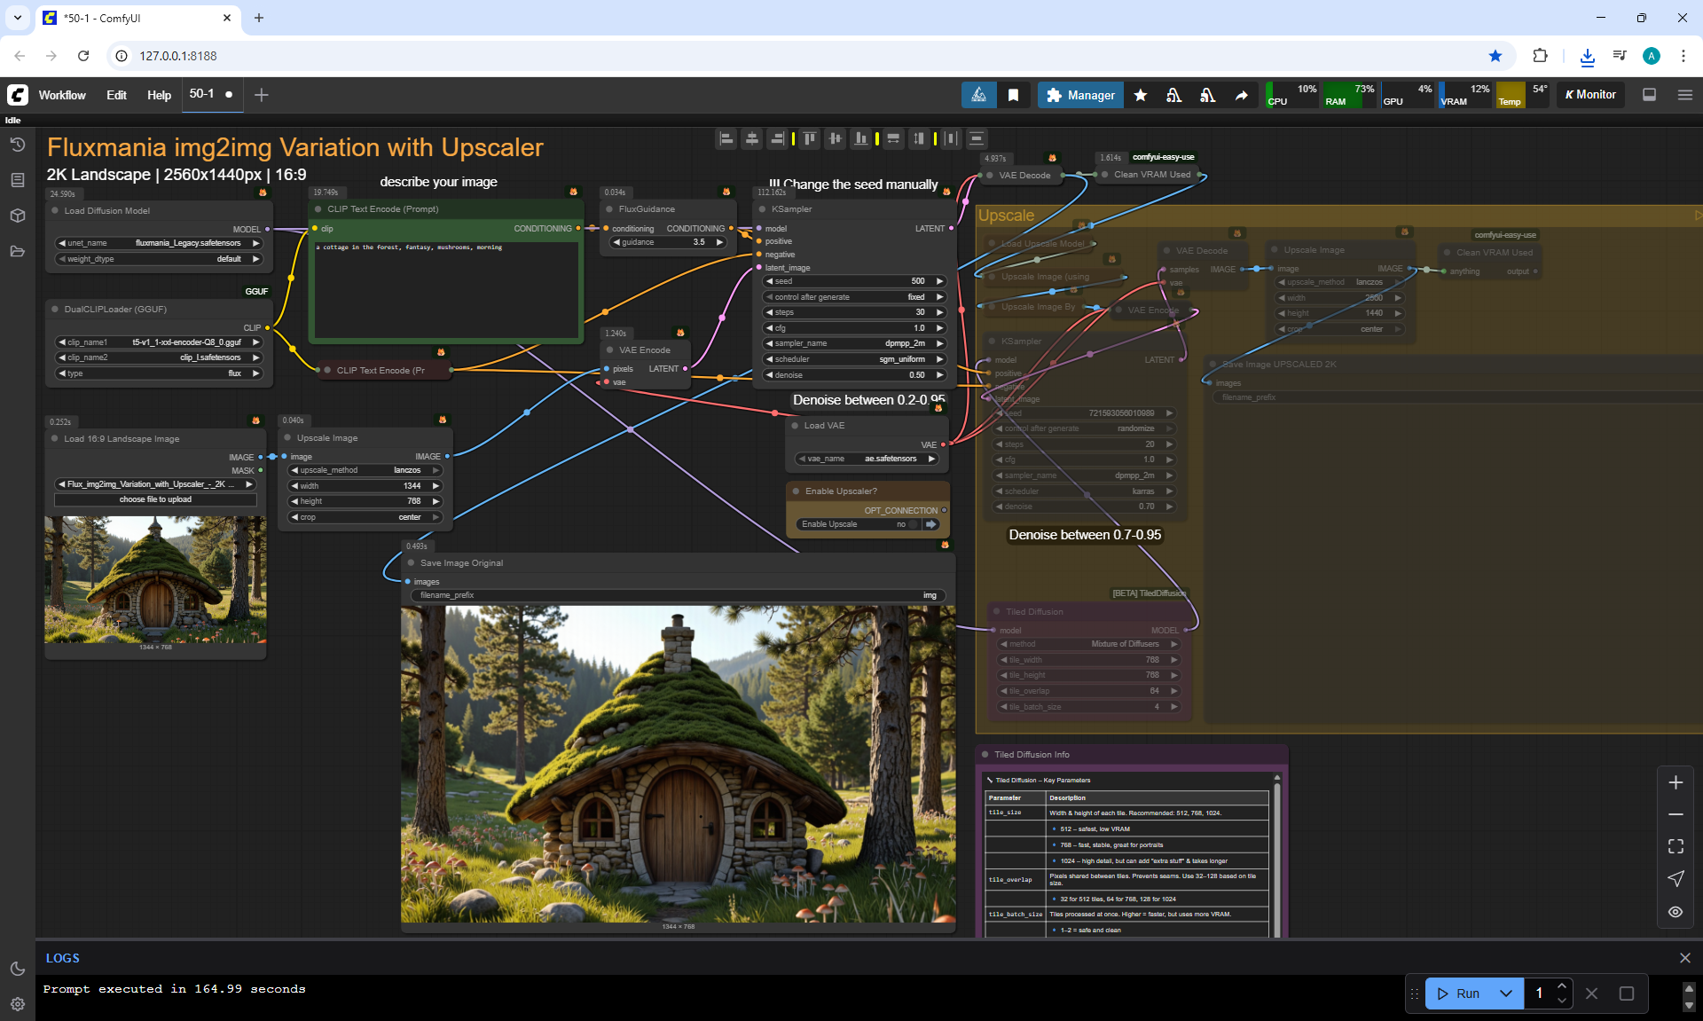This screenshot has height=1021, width=1703.
Task: Click the Manager button
Action: tap(1080, 95)
